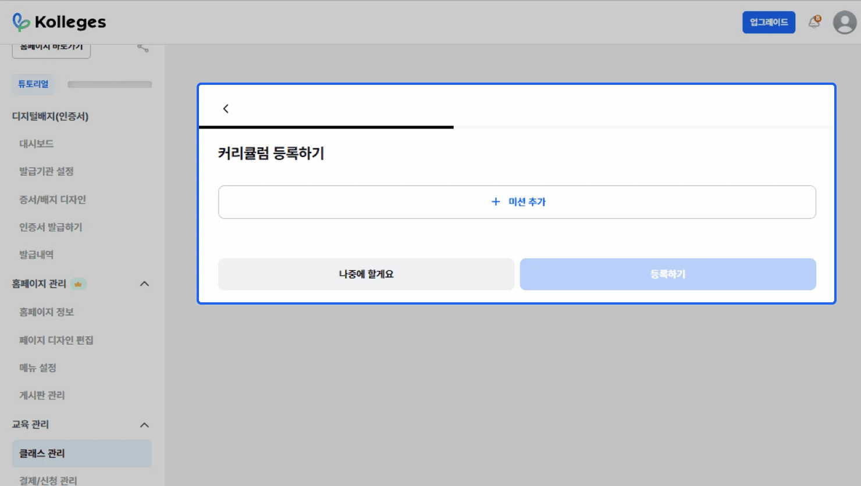Click the Kolleges logo icon

pyautogui.click(x=21, y=22)
